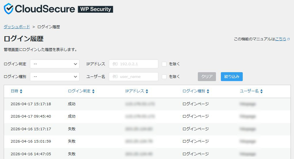Click the ログイン種別 column header text

[x=194, y=91]
